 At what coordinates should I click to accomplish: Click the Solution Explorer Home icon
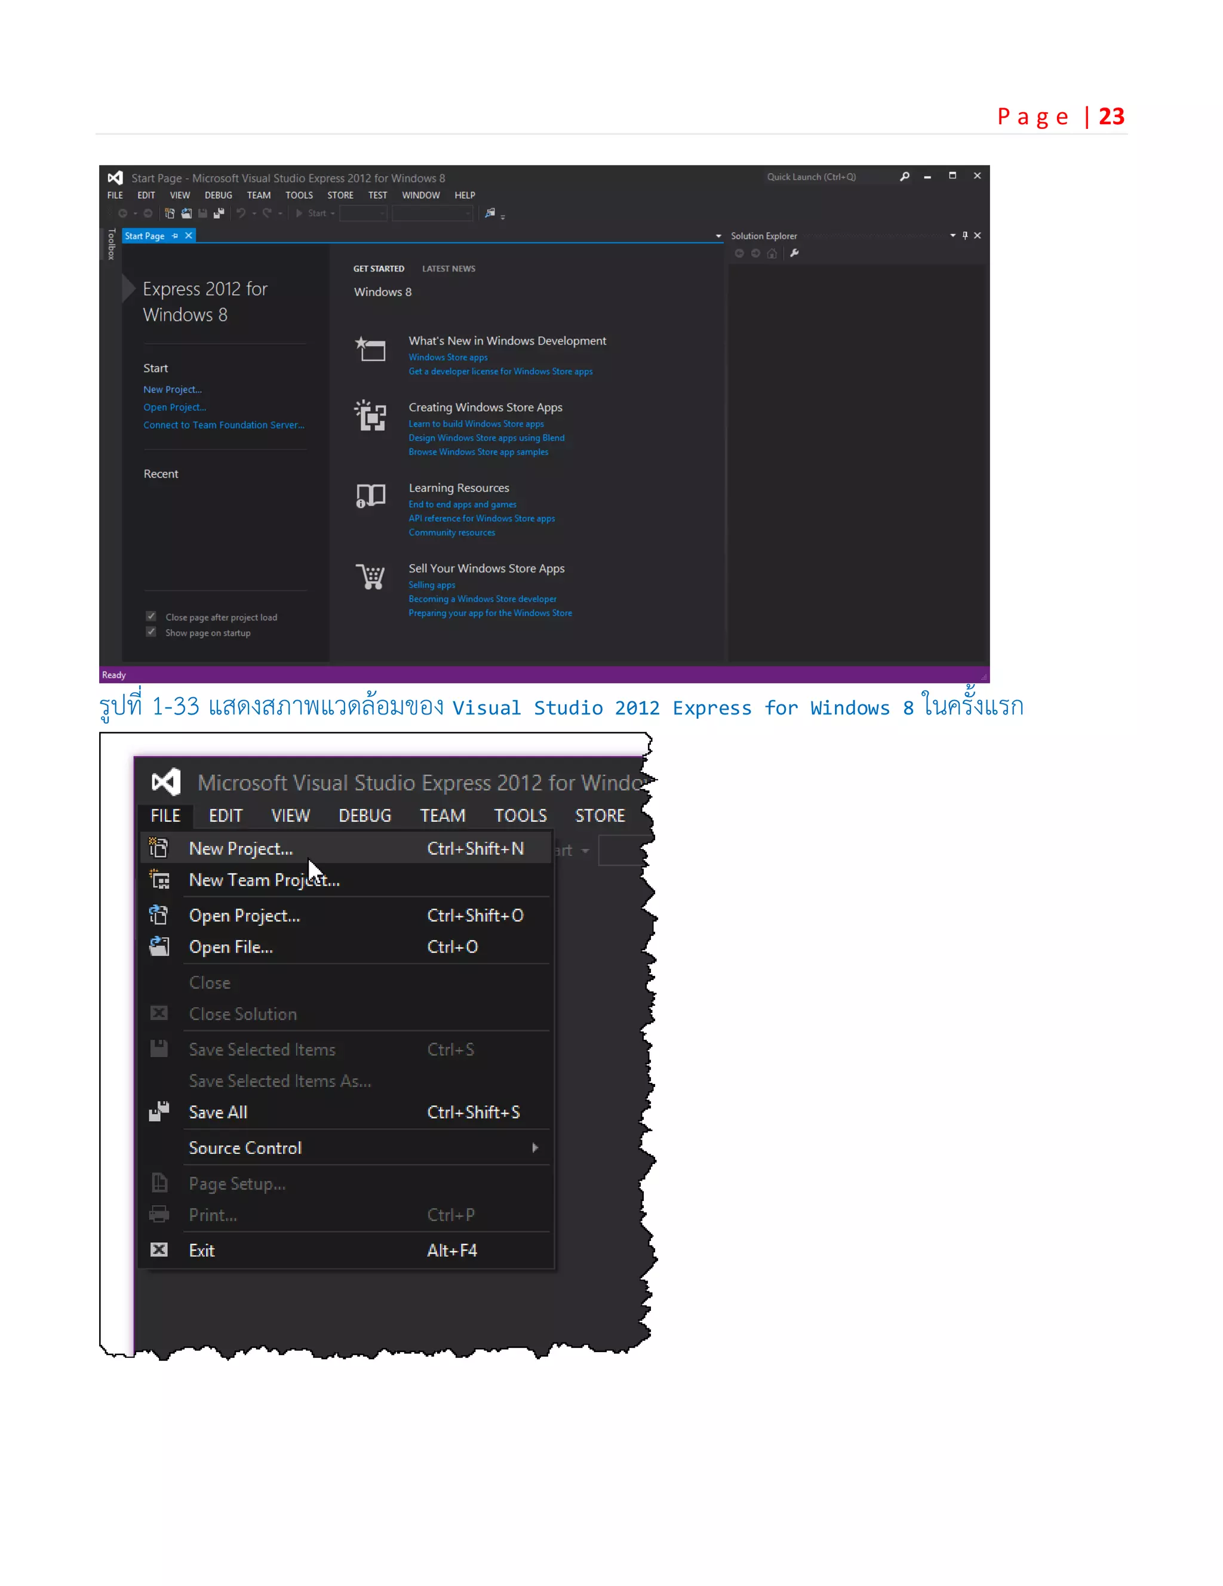[772, 254]
